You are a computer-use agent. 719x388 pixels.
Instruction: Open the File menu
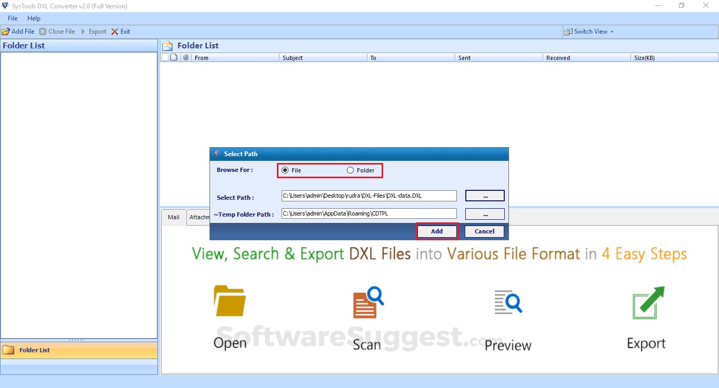pyautogui.click(x=12, y=18)
